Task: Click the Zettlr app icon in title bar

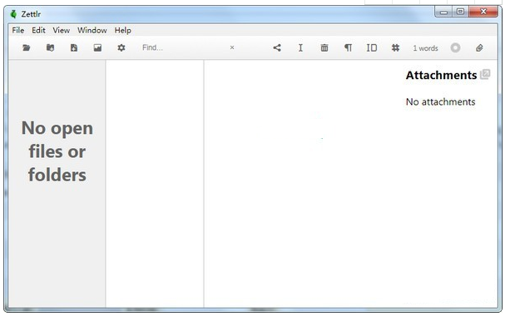Action: tap(13, 14)
